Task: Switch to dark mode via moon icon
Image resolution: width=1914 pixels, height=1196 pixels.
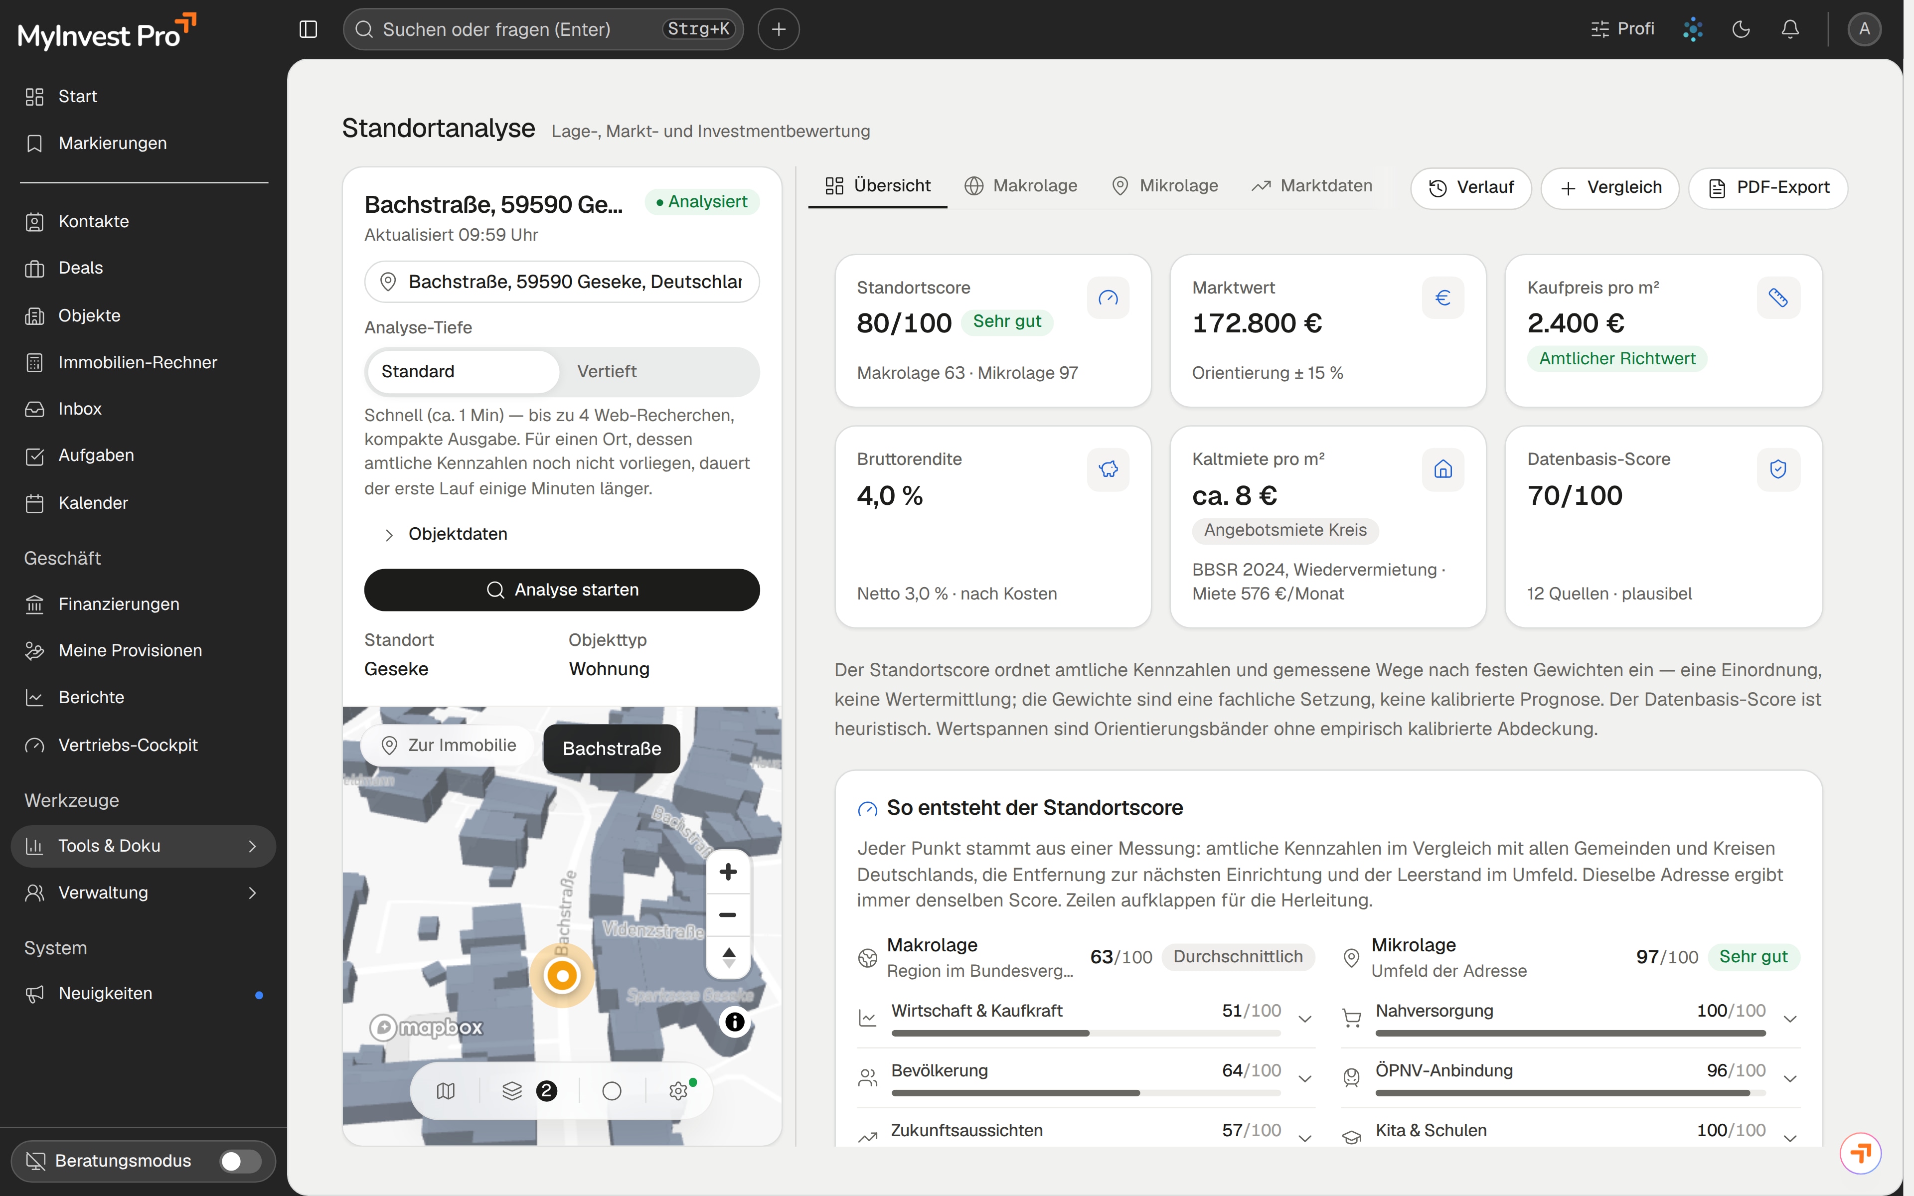Action: point(1741,29)
